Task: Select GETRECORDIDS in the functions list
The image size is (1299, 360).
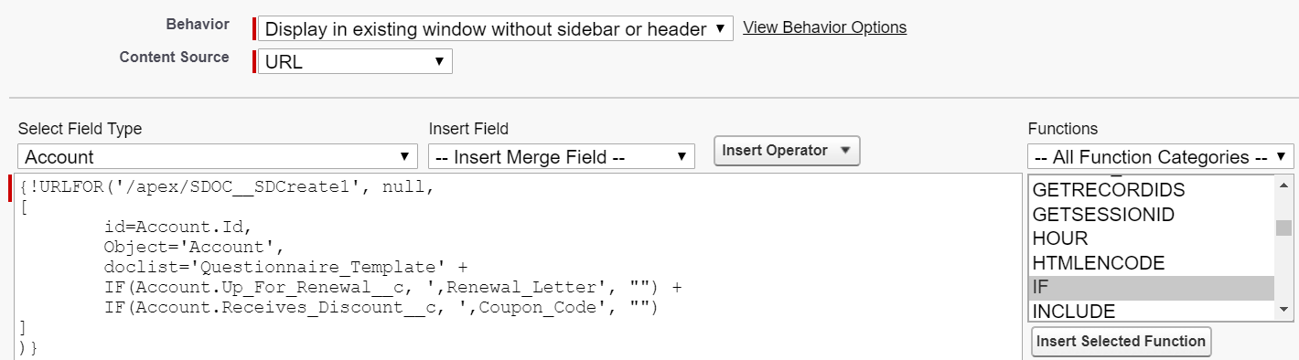Action: click(1152, 190)
